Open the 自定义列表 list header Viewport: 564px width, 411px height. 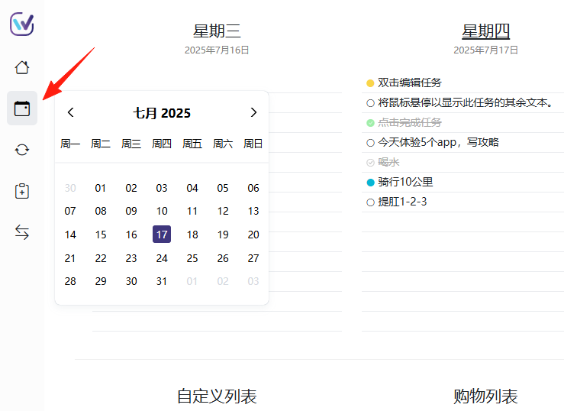pyautogui.click(x=217, y=396)
